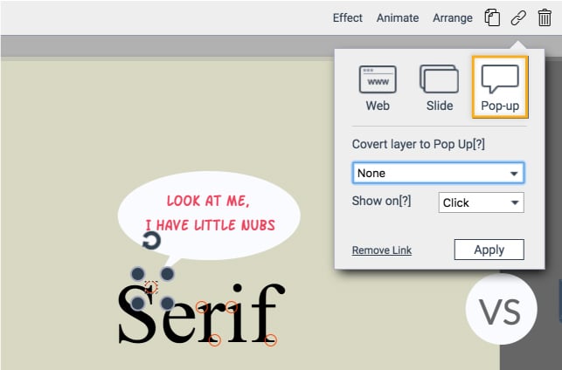Click the rotate handle above selection
This screenshot has height=370, width=562.
[x=151, y=241]
